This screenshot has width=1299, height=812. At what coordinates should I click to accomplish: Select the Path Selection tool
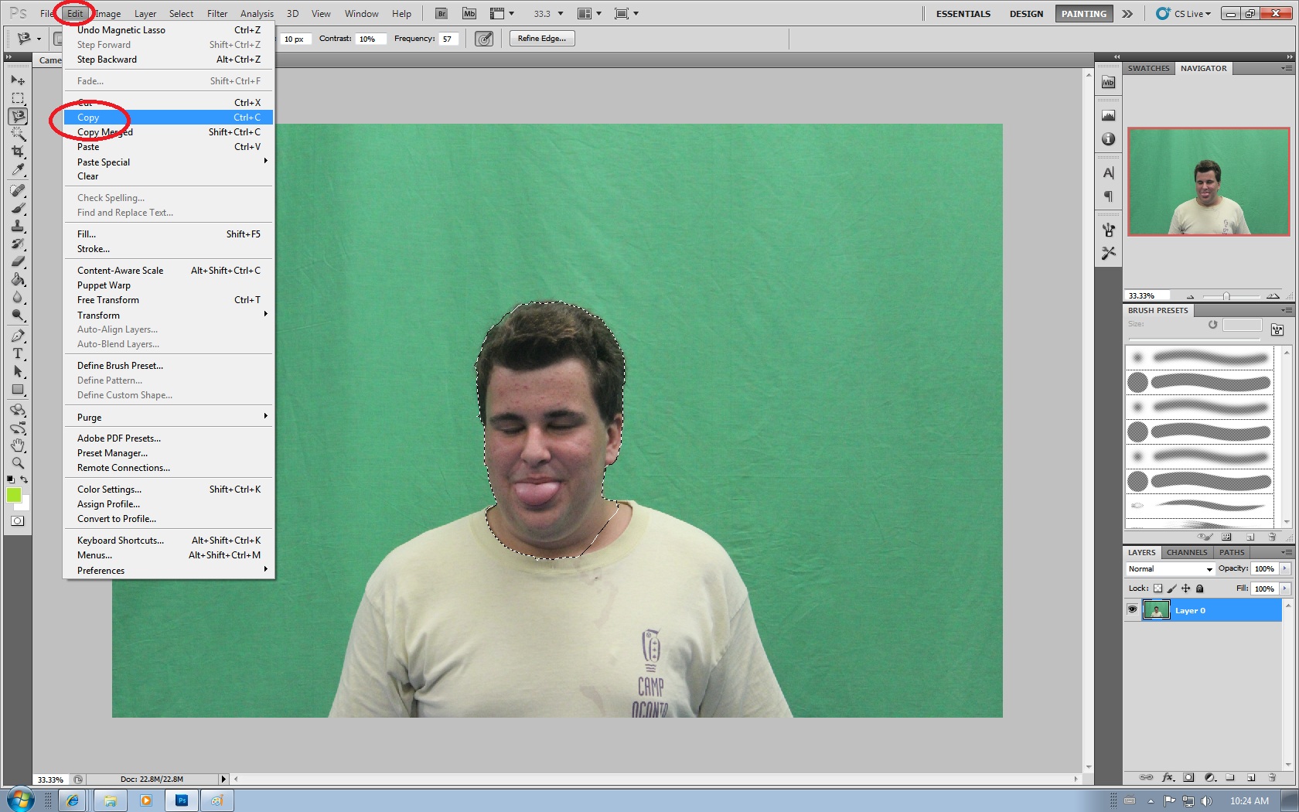(x=18, y=371)
